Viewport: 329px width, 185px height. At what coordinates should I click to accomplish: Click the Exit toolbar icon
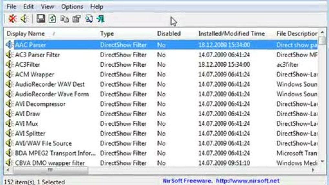click(x=101, y=19)
